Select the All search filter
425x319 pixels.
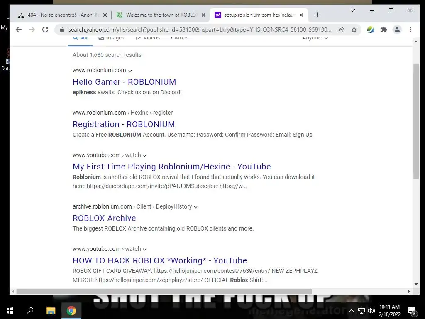[80, 39]
